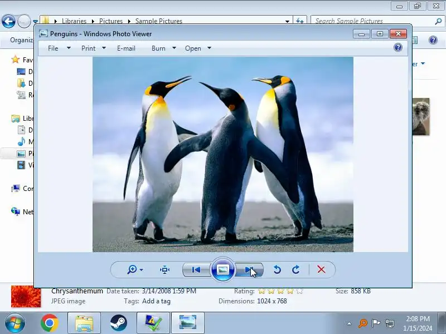Expand the Open dropdown arrow
Viewport: 446px width, 334px height.
tap(210, 48)
